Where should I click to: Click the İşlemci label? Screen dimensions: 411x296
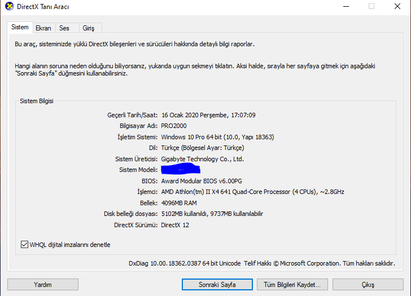147,192
